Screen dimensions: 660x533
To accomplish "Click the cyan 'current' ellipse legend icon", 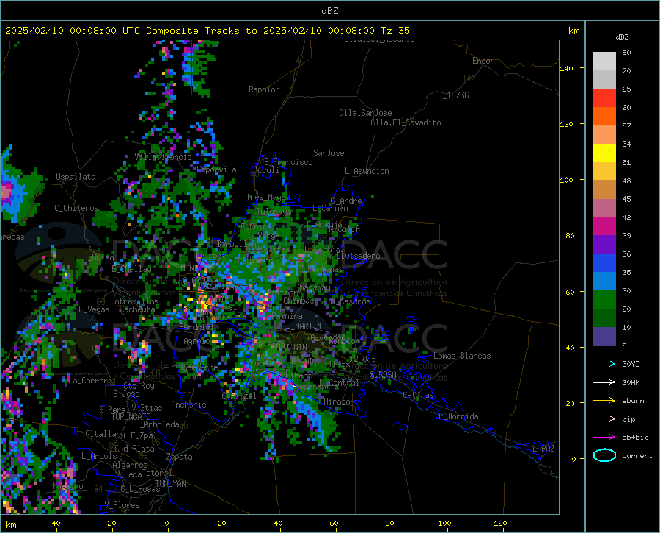I will [604, 455].
